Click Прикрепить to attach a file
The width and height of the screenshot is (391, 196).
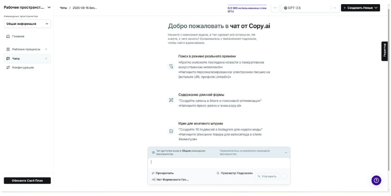pyautogui.click(x=163, y=173)
